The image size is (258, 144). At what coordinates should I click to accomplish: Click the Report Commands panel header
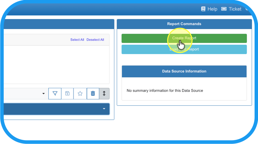tap(184, 24)
